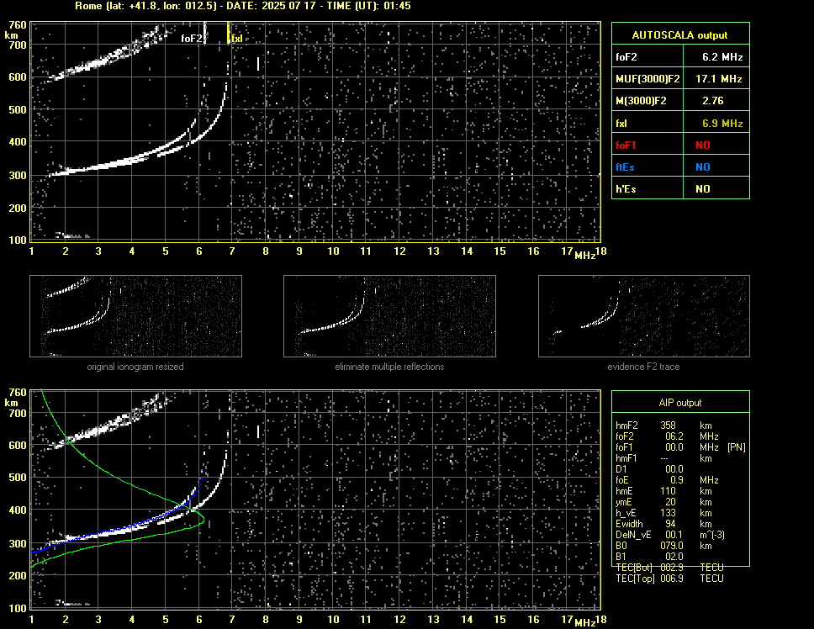Click the ymE '20' value

671,502
